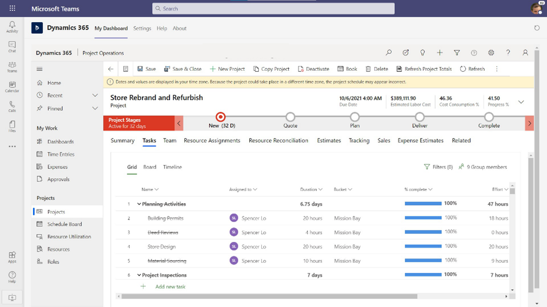547x307 pixels.
Task: Expand the project header details chevron
Action: (521, 102)
